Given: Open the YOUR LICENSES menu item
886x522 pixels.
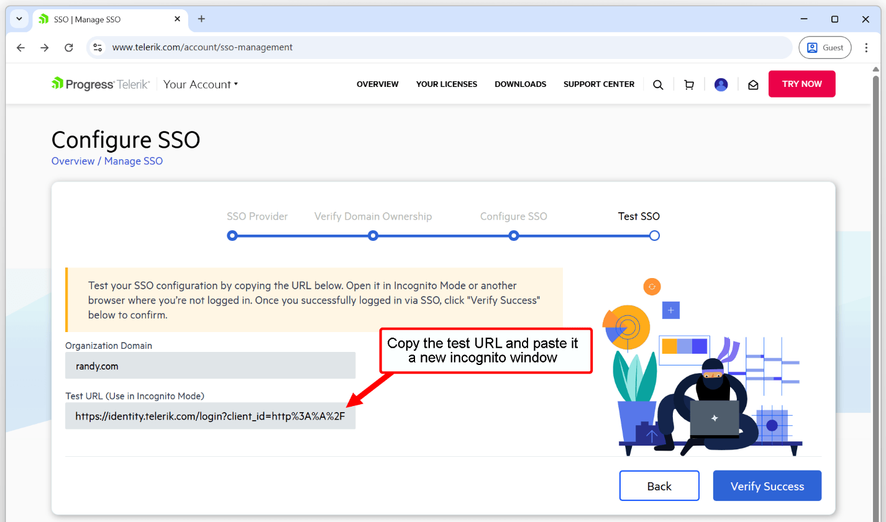Looking at the screenshot, I should tap(447, 84).
